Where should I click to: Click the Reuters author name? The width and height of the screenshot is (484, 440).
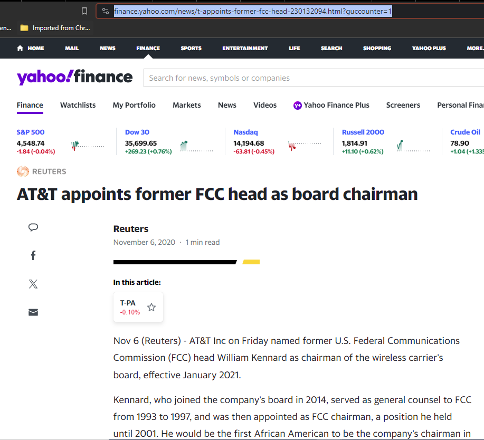click(x=130, y=229)
